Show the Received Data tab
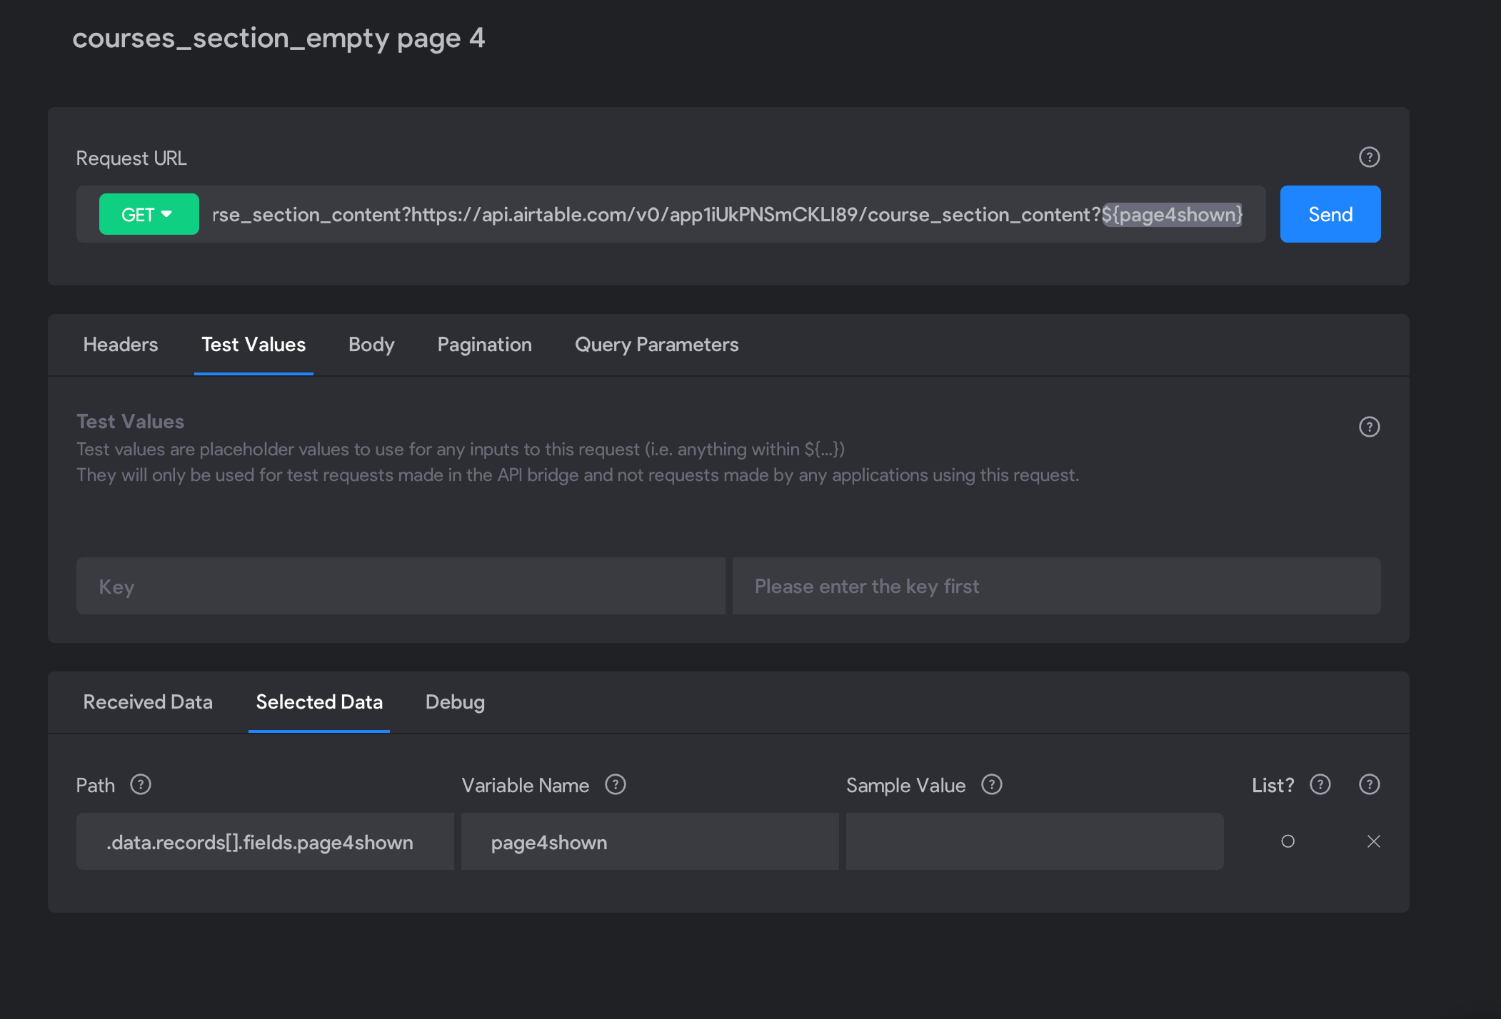 coord(148,702)
